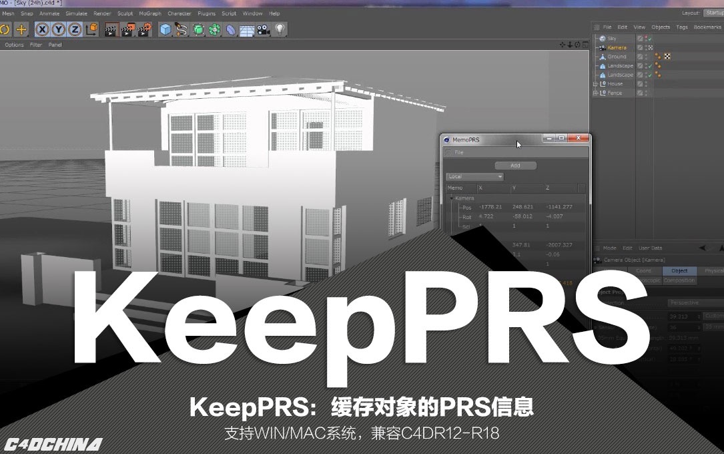
Task: Toggle the X axis lock
Action: click(x=42, y=29)
